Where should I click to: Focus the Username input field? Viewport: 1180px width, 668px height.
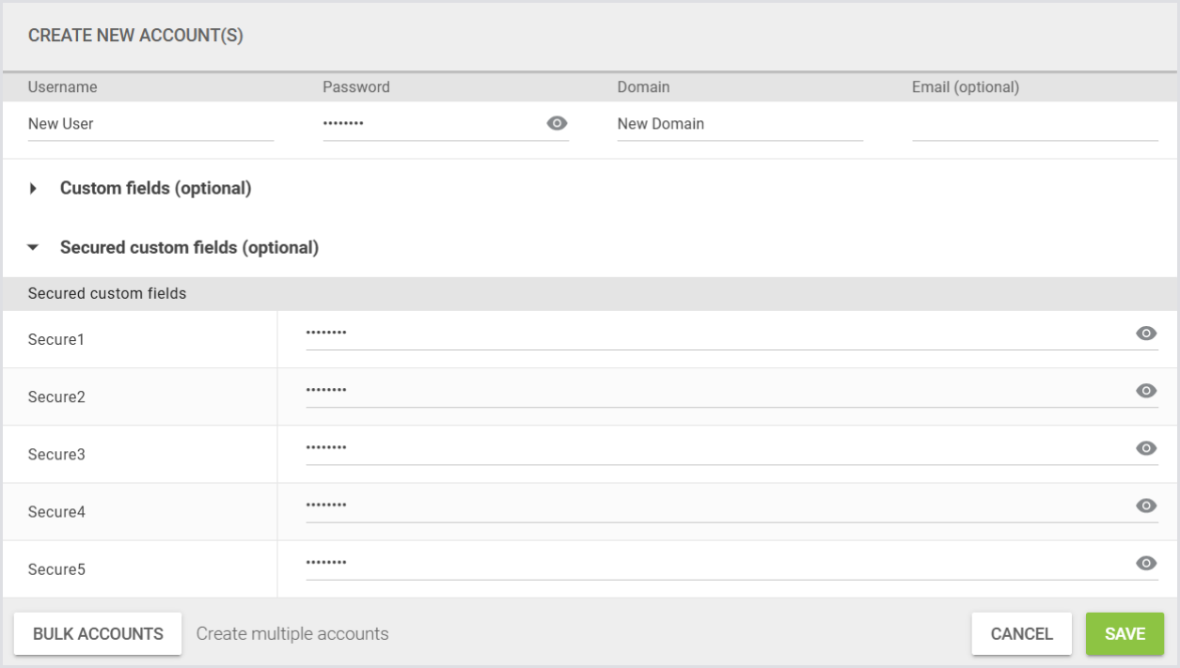tap(150, 124)
